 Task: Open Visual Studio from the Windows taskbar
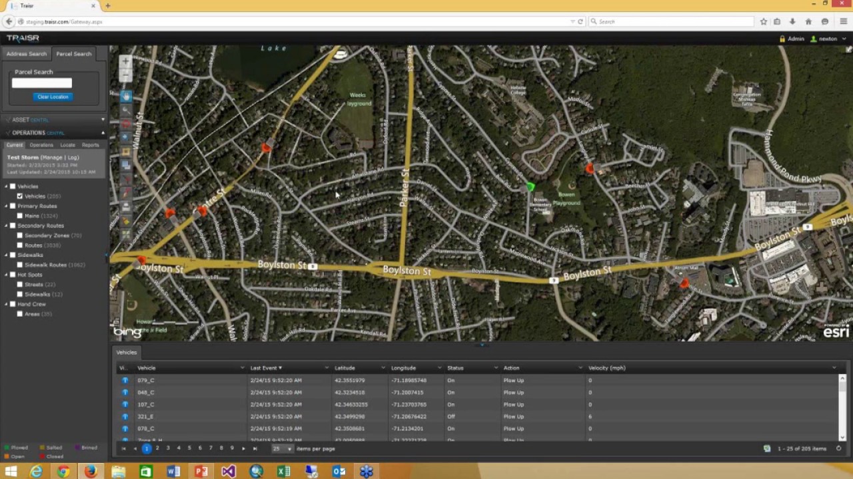point(229,472)
